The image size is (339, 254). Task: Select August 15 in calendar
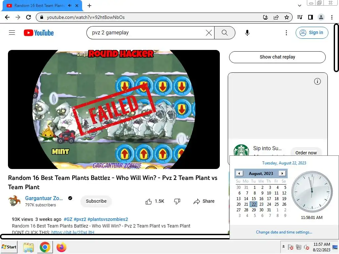(x=254, y=198)
